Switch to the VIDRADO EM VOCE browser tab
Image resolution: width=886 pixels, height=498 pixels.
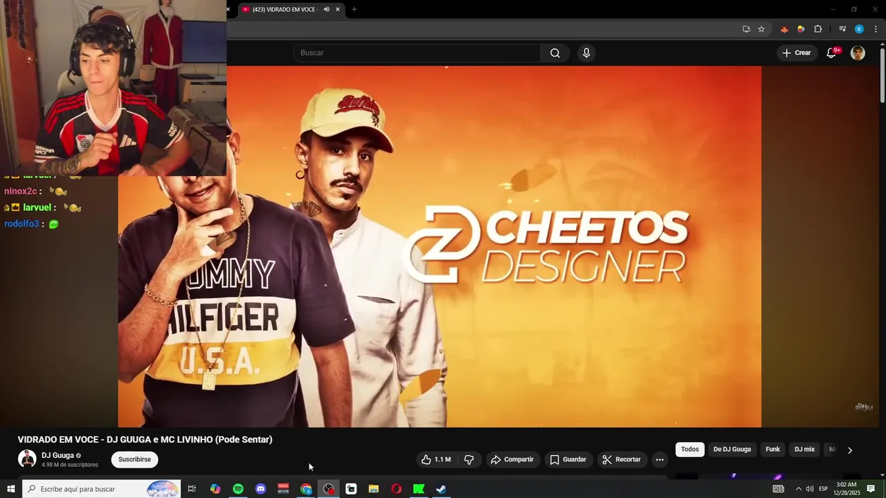(291, 10)
